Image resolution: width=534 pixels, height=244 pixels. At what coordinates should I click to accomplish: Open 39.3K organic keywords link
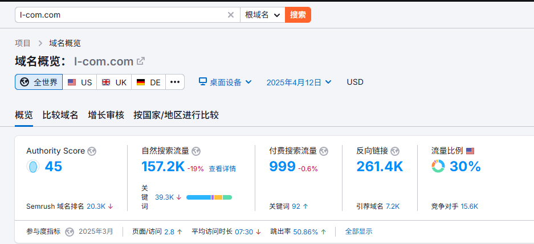[165, 197]
